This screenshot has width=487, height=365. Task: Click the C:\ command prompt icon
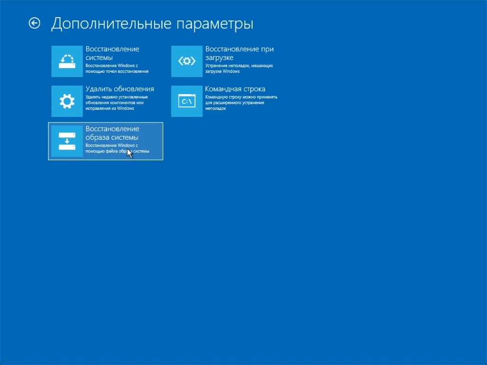click(x=186, y=101)
